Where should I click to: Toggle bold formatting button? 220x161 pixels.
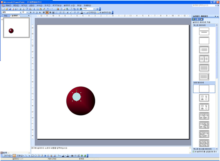[31, 12]
